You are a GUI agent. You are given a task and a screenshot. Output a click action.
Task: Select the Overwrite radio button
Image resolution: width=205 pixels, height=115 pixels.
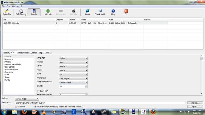pyautogui.click(x=16, y=107)
